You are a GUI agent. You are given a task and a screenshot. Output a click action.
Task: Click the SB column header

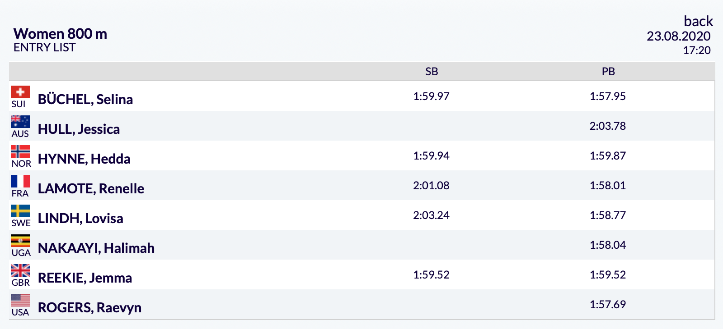[x=432, y=71]
